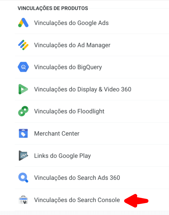Click the Ad Manager icon

(x=23, y=45)
